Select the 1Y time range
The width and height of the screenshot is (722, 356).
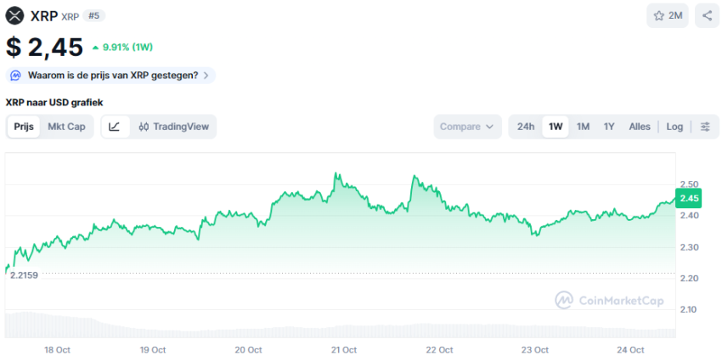609,127
